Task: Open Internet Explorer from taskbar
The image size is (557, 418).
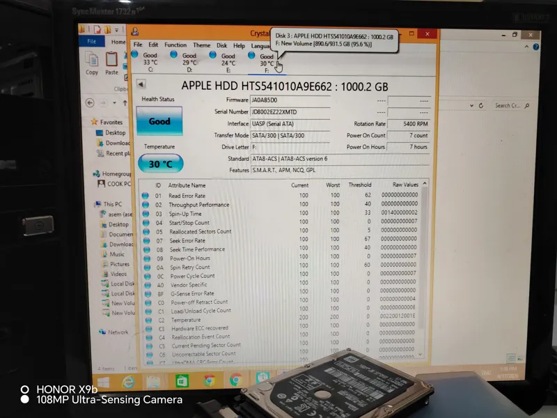Action: (x=128, y=382)
